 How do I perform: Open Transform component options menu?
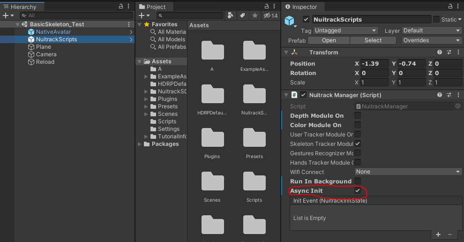[458, 52]
